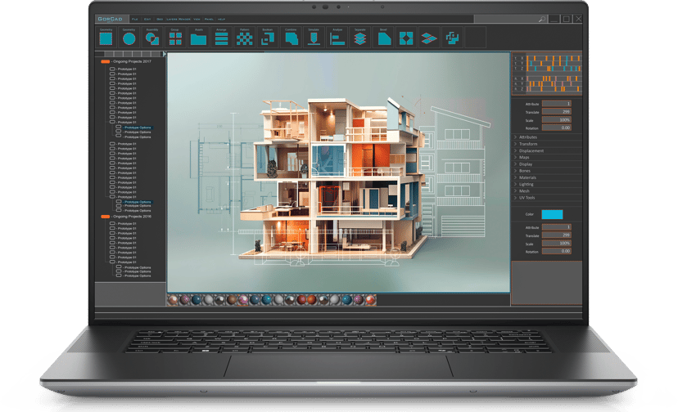Expand the Materials section
The height and width of the screenshot is (412, 678).
coord(547,177)
